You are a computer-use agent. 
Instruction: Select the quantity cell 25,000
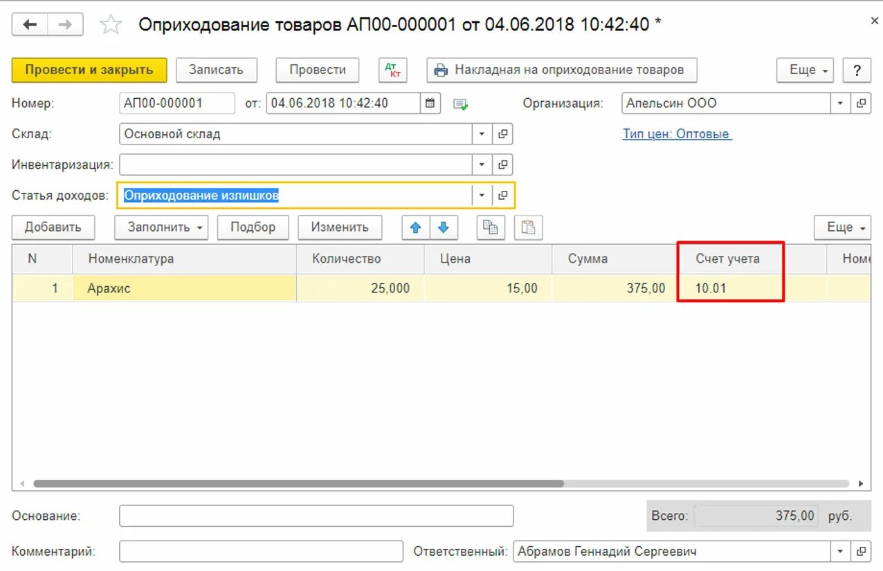pos(361,288)
